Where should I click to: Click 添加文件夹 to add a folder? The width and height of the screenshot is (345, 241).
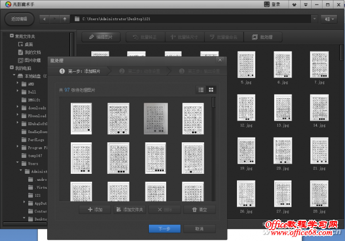pyautogui.click(x=130, y=209)
